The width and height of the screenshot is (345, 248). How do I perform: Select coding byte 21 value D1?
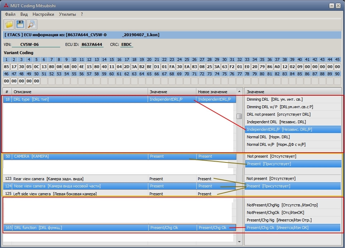(x=157, y=67)
